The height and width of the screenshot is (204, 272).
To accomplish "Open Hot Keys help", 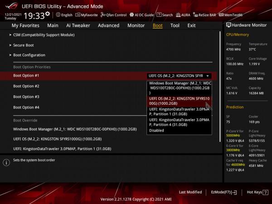I will point(257,192).
